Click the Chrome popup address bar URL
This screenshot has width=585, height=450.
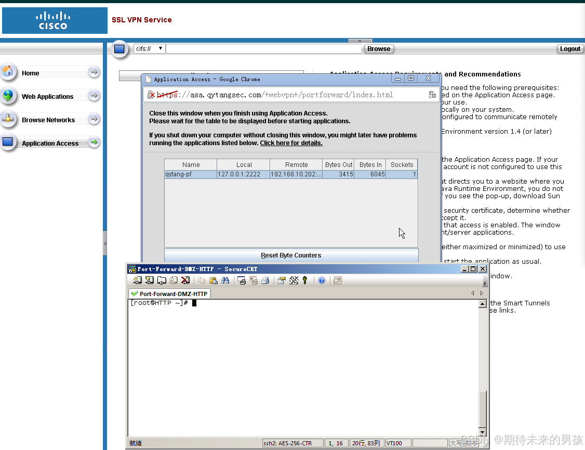click(x=274, y=95)
